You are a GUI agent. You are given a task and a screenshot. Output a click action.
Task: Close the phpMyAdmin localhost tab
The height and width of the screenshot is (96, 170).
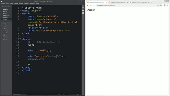pos(148,2)
